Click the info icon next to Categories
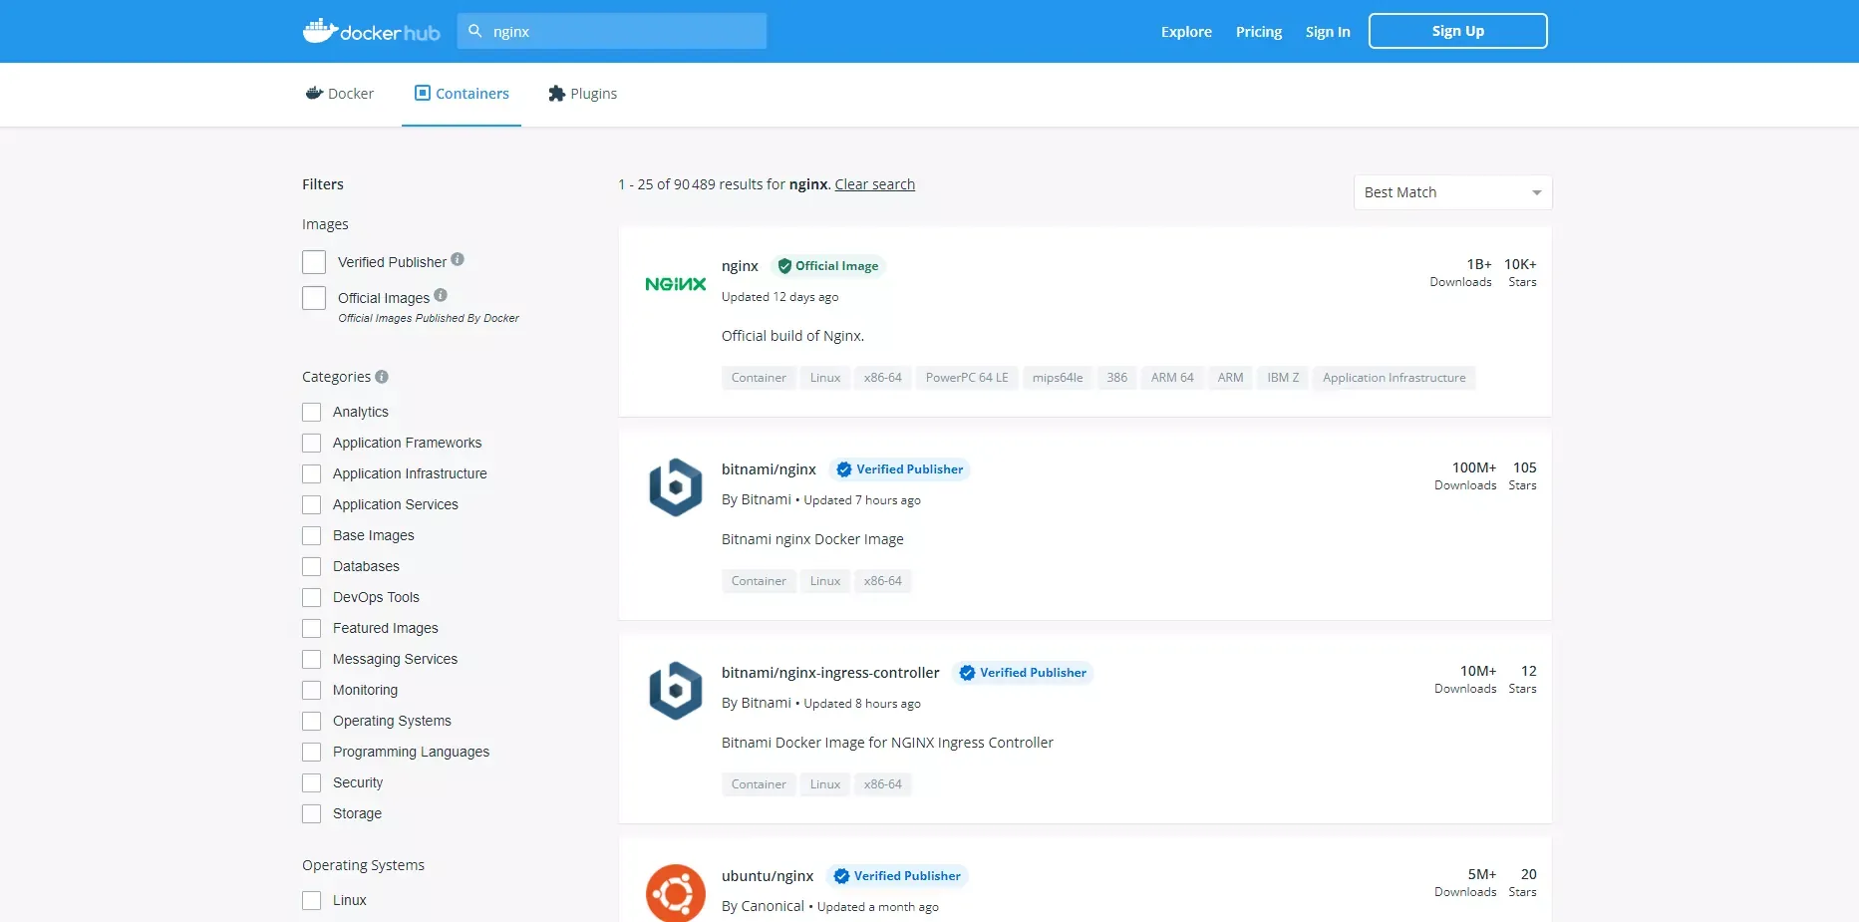Viewport: 1859px width, 922px height. coord(383,376)
